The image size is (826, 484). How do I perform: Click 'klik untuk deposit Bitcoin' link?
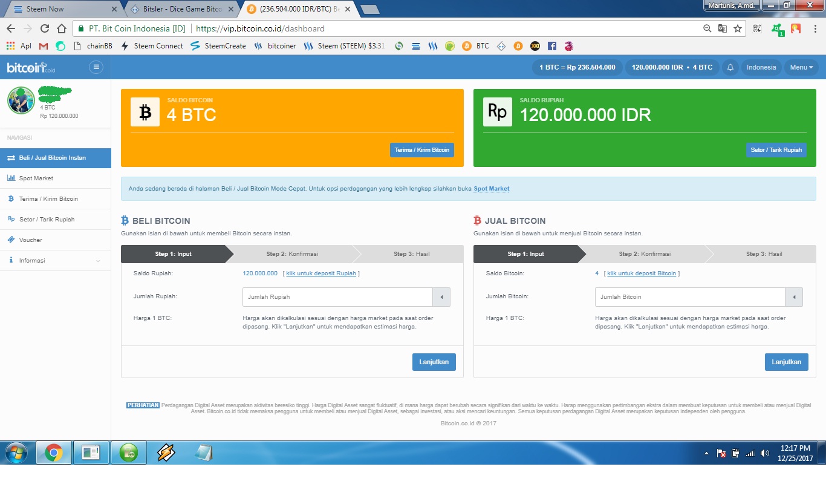[x=642, y=273]
